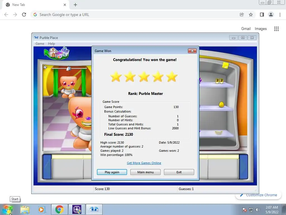
Task: Close the New Tab tab
Action: pos(65,5)
